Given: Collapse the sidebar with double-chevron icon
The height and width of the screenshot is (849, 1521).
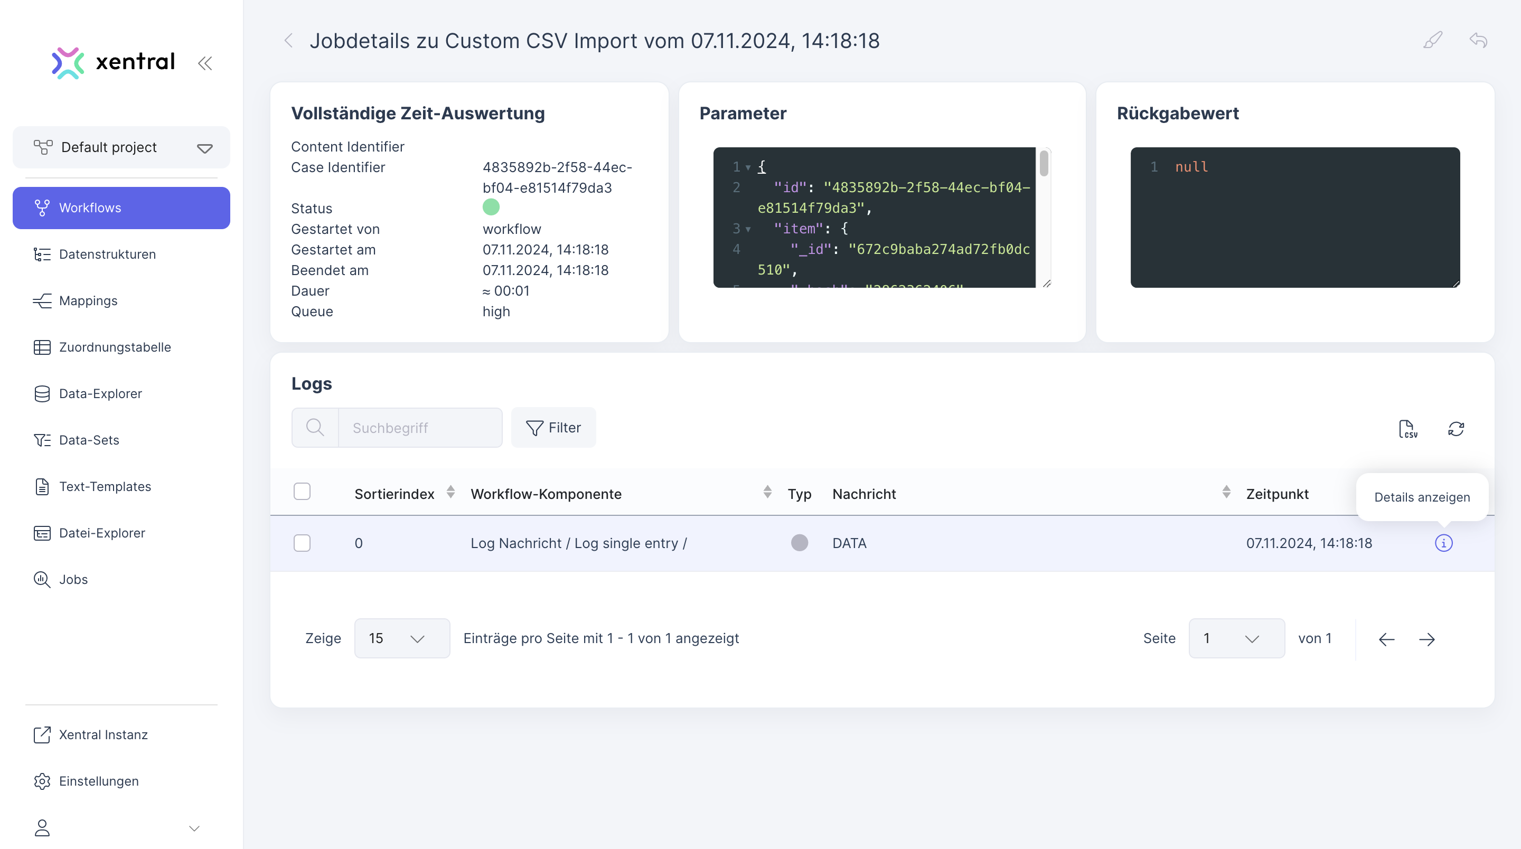Looking at the screenshot, I should pos(205,63).
